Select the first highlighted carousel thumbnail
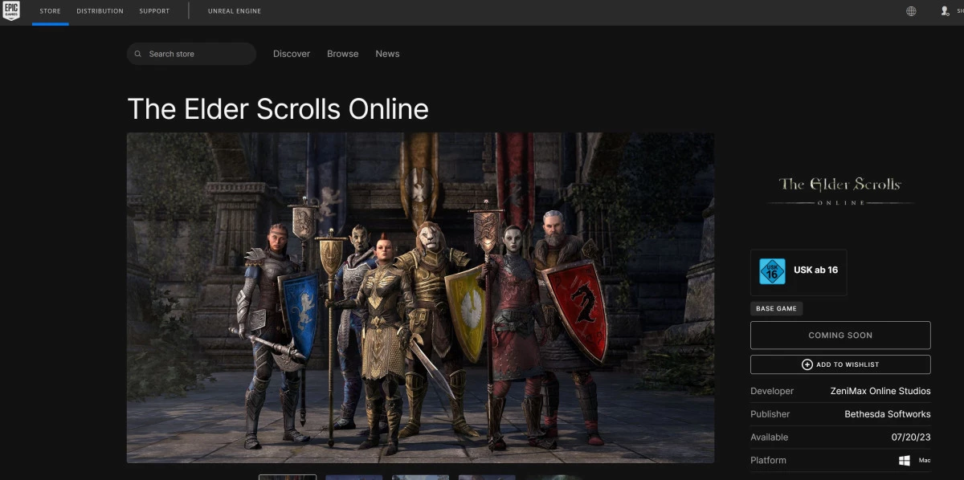This screenshot has height=480, width=964. (288, 477)
